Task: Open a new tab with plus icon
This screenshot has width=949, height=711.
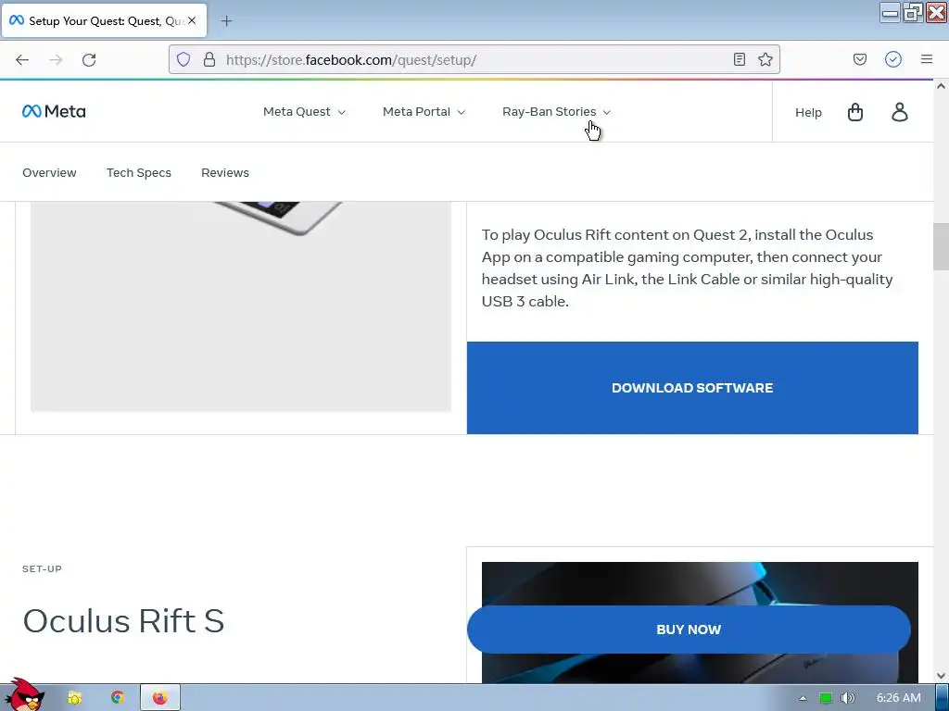Action: (226, 21)
